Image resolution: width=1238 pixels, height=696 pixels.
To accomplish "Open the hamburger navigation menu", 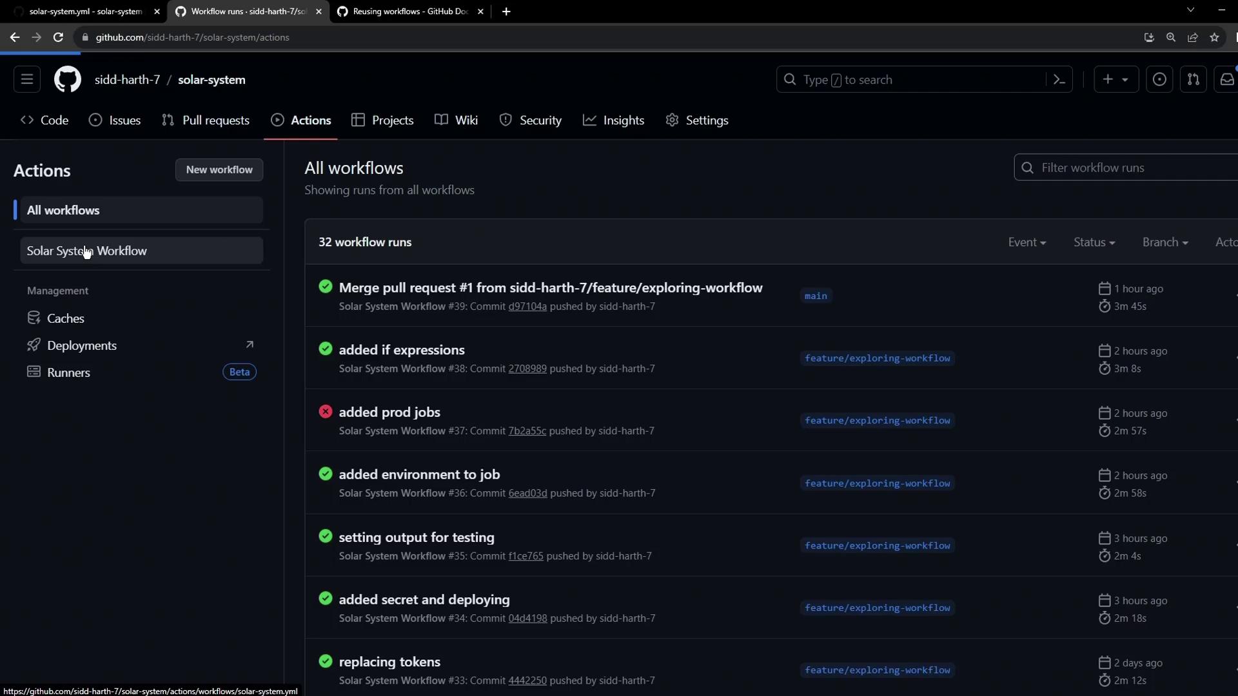I will [x=26, y=79].
